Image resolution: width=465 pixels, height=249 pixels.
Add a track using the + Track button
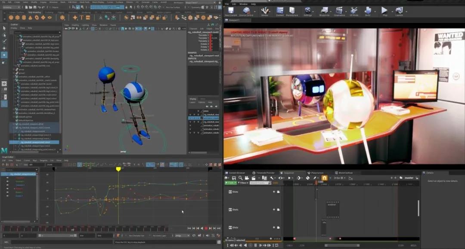click(231, 183)
